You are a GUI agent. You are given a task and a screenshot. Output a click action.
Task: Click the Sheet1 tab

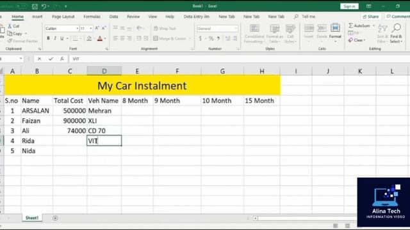point(32,218)
